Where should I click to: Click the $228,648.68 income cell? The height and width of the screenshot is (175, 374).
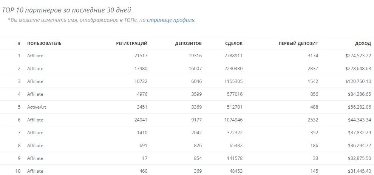358,68
